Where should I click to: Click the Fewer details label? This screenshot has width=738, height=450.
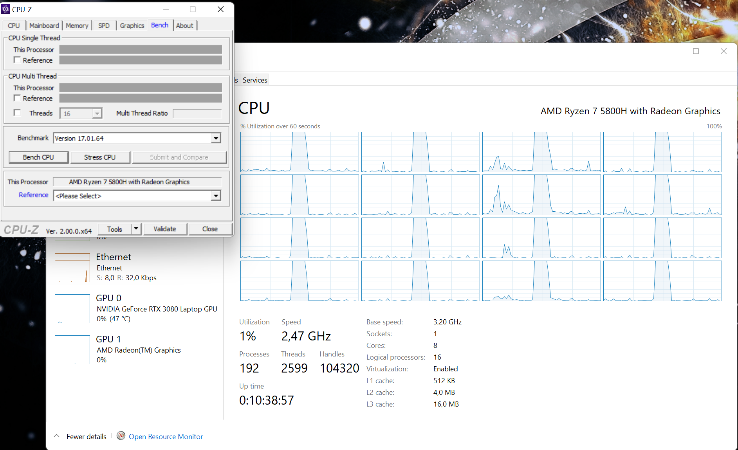point(87,436)
